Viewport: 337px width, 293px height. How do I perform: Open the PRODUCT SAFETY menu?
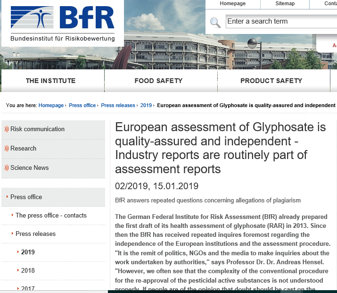pyautogui.click(x=271, y=81)
